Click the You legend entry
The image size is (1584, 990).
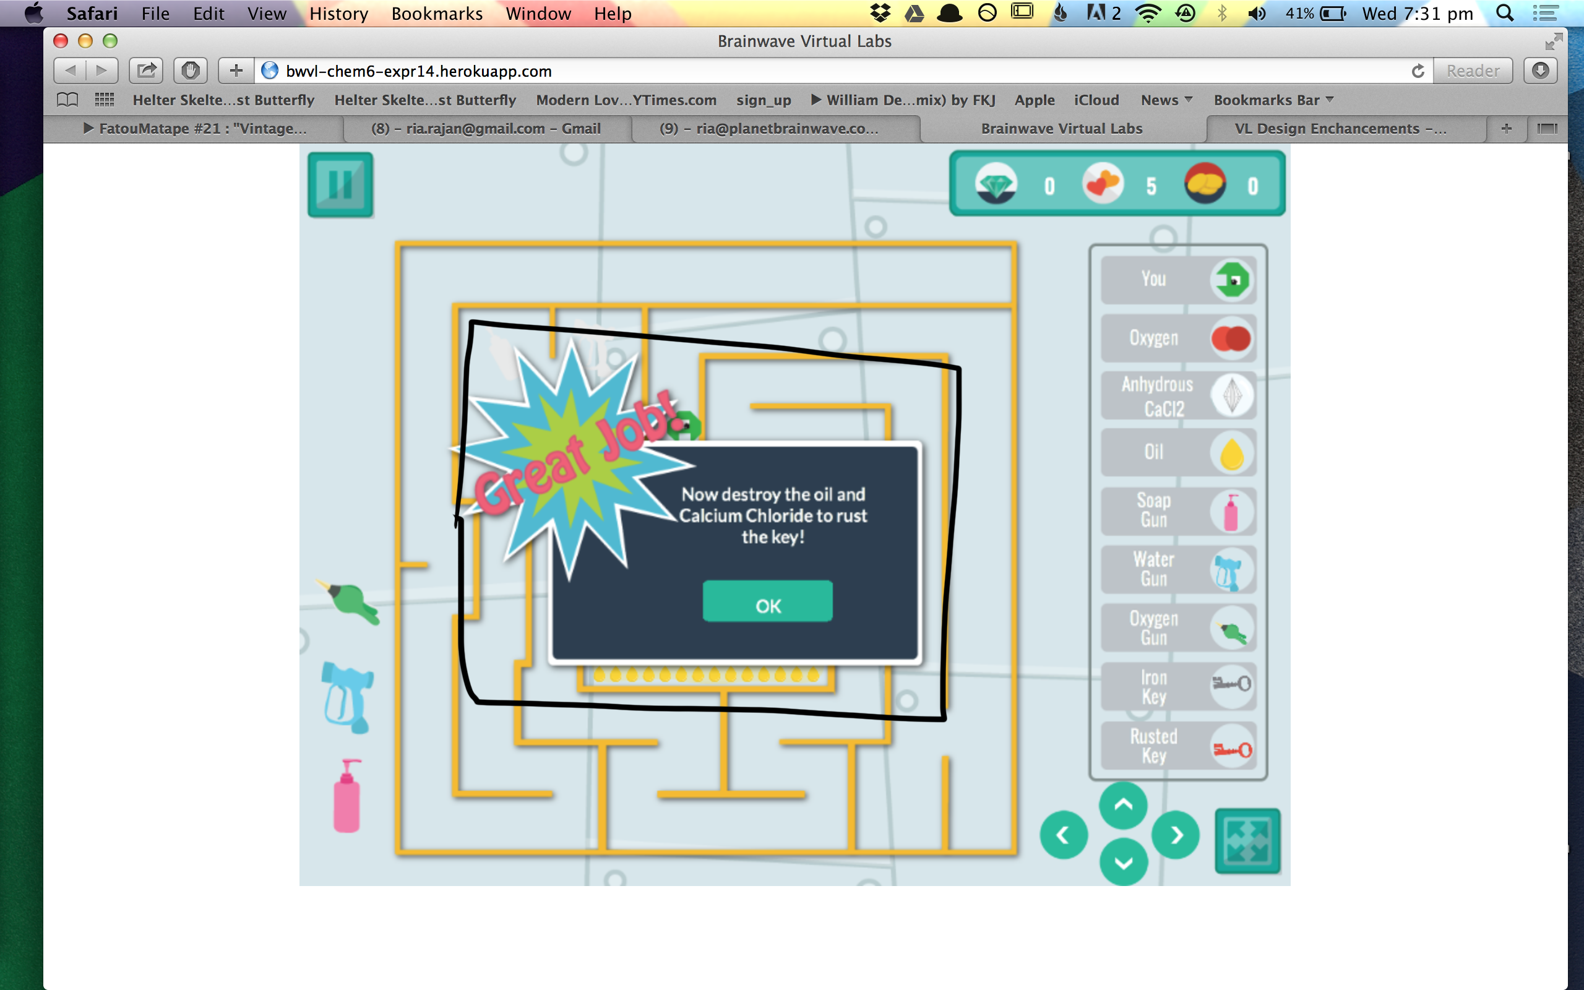point(1178,280)
